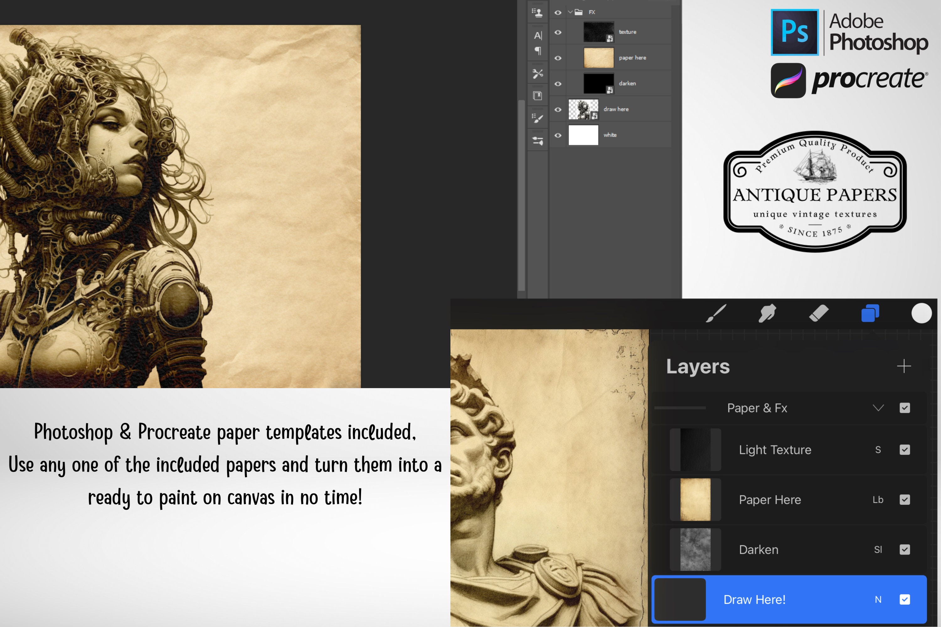
Task: Open the Libraries bookmark panel icon
Action: pos(538,96)
